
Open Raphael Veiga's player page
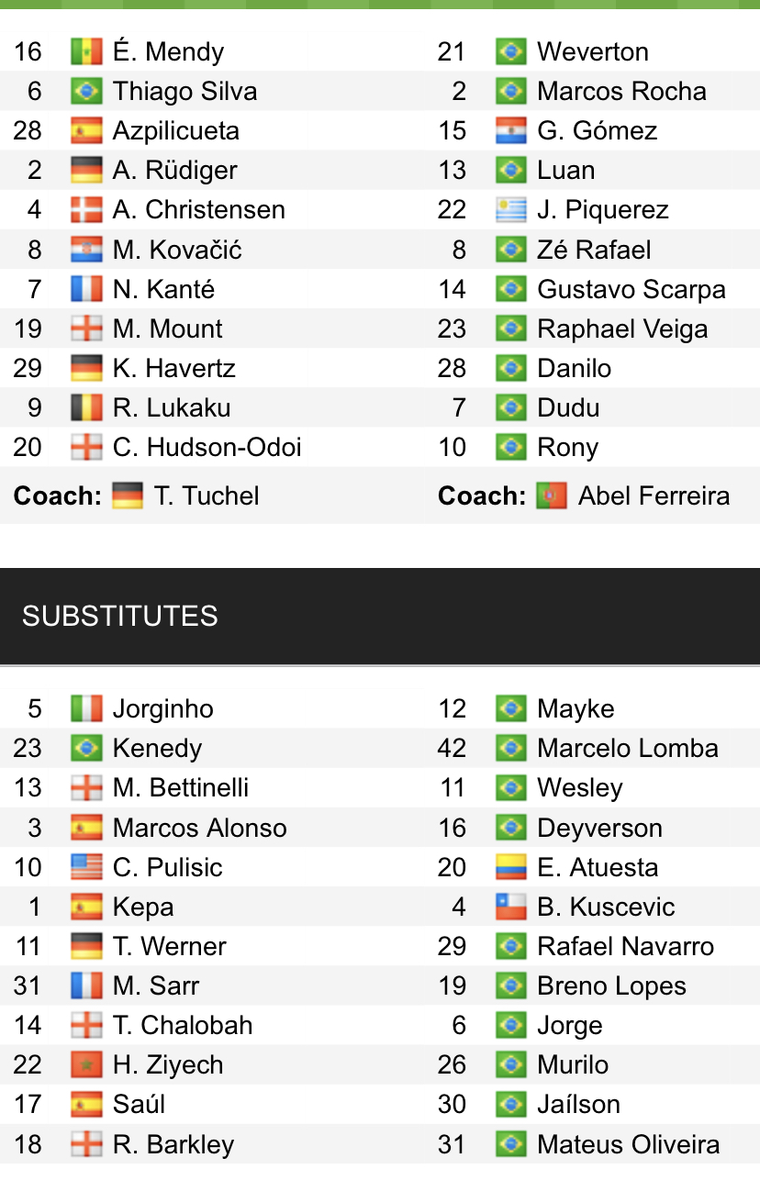(x=622, y=328)
